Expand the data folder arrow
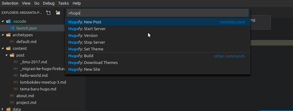 (2, 109)
